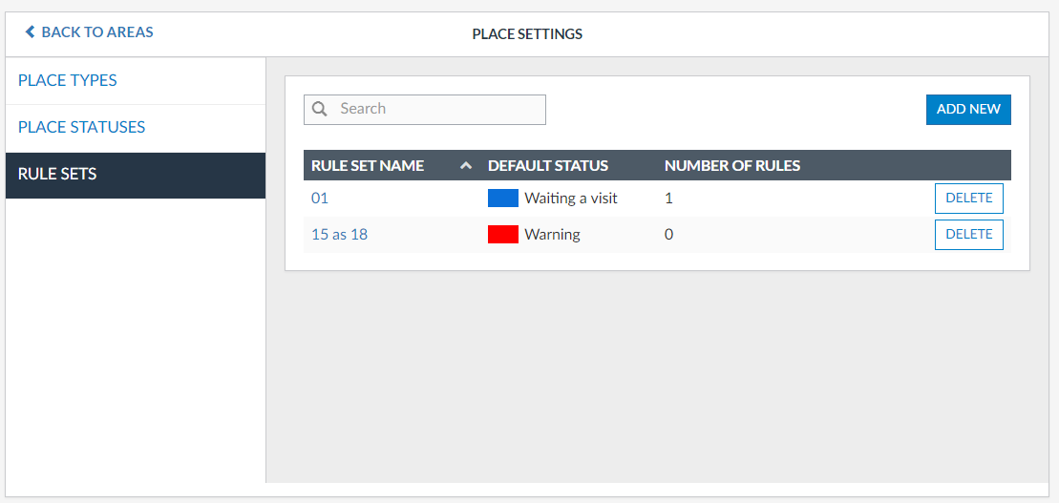The image size is (1059, 503).
Task: Open the Place Types section
Action: point(68,80)
